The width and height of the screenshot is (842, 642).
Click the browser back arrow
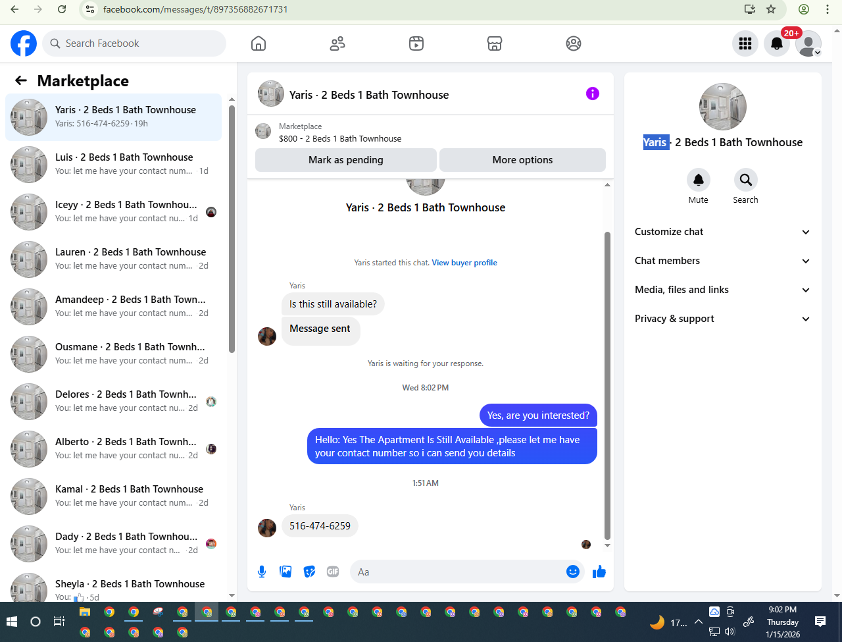coord(14,9)
